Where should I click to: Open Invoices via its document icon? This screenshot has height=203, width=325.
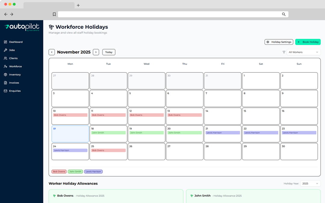[5, 83]
